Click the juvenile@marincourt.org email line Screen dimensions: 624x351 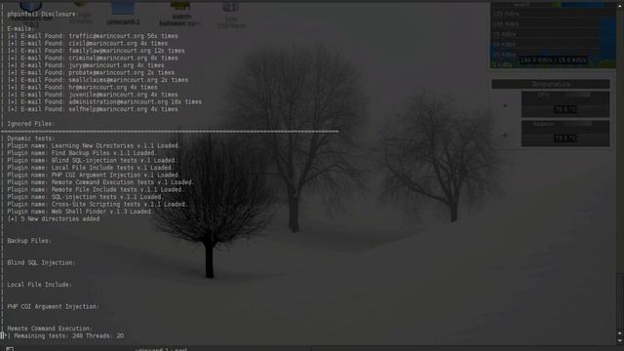click(x=93, y=95)
